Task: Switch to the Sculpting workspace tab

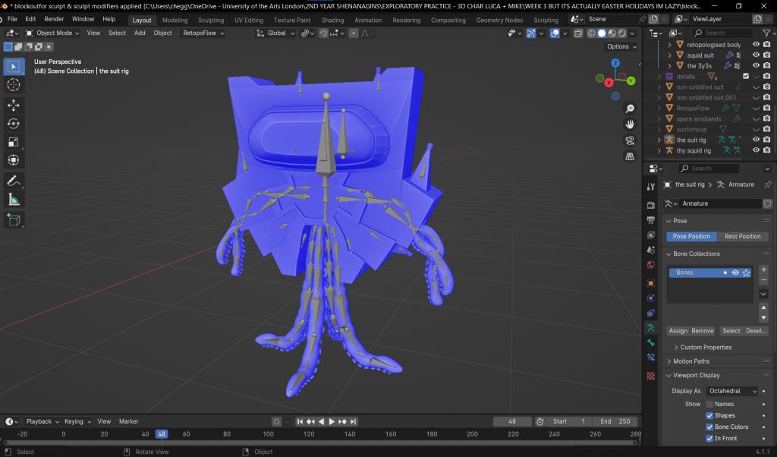Action: 211,20
